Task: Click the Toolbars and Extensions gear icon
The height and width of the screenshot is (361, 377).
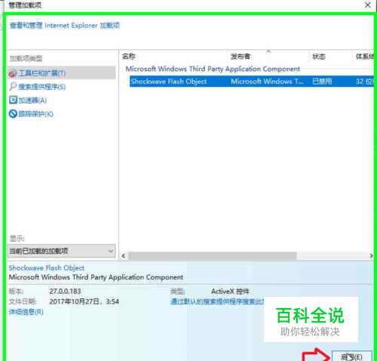Action: pos(13,73)
